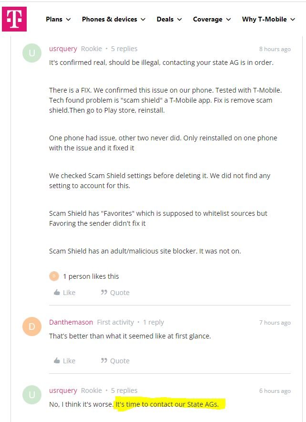Click the T-Mobile logo
Image resolution: width=306 pixels, height=422 pixels.
click(x=14, y=19)
